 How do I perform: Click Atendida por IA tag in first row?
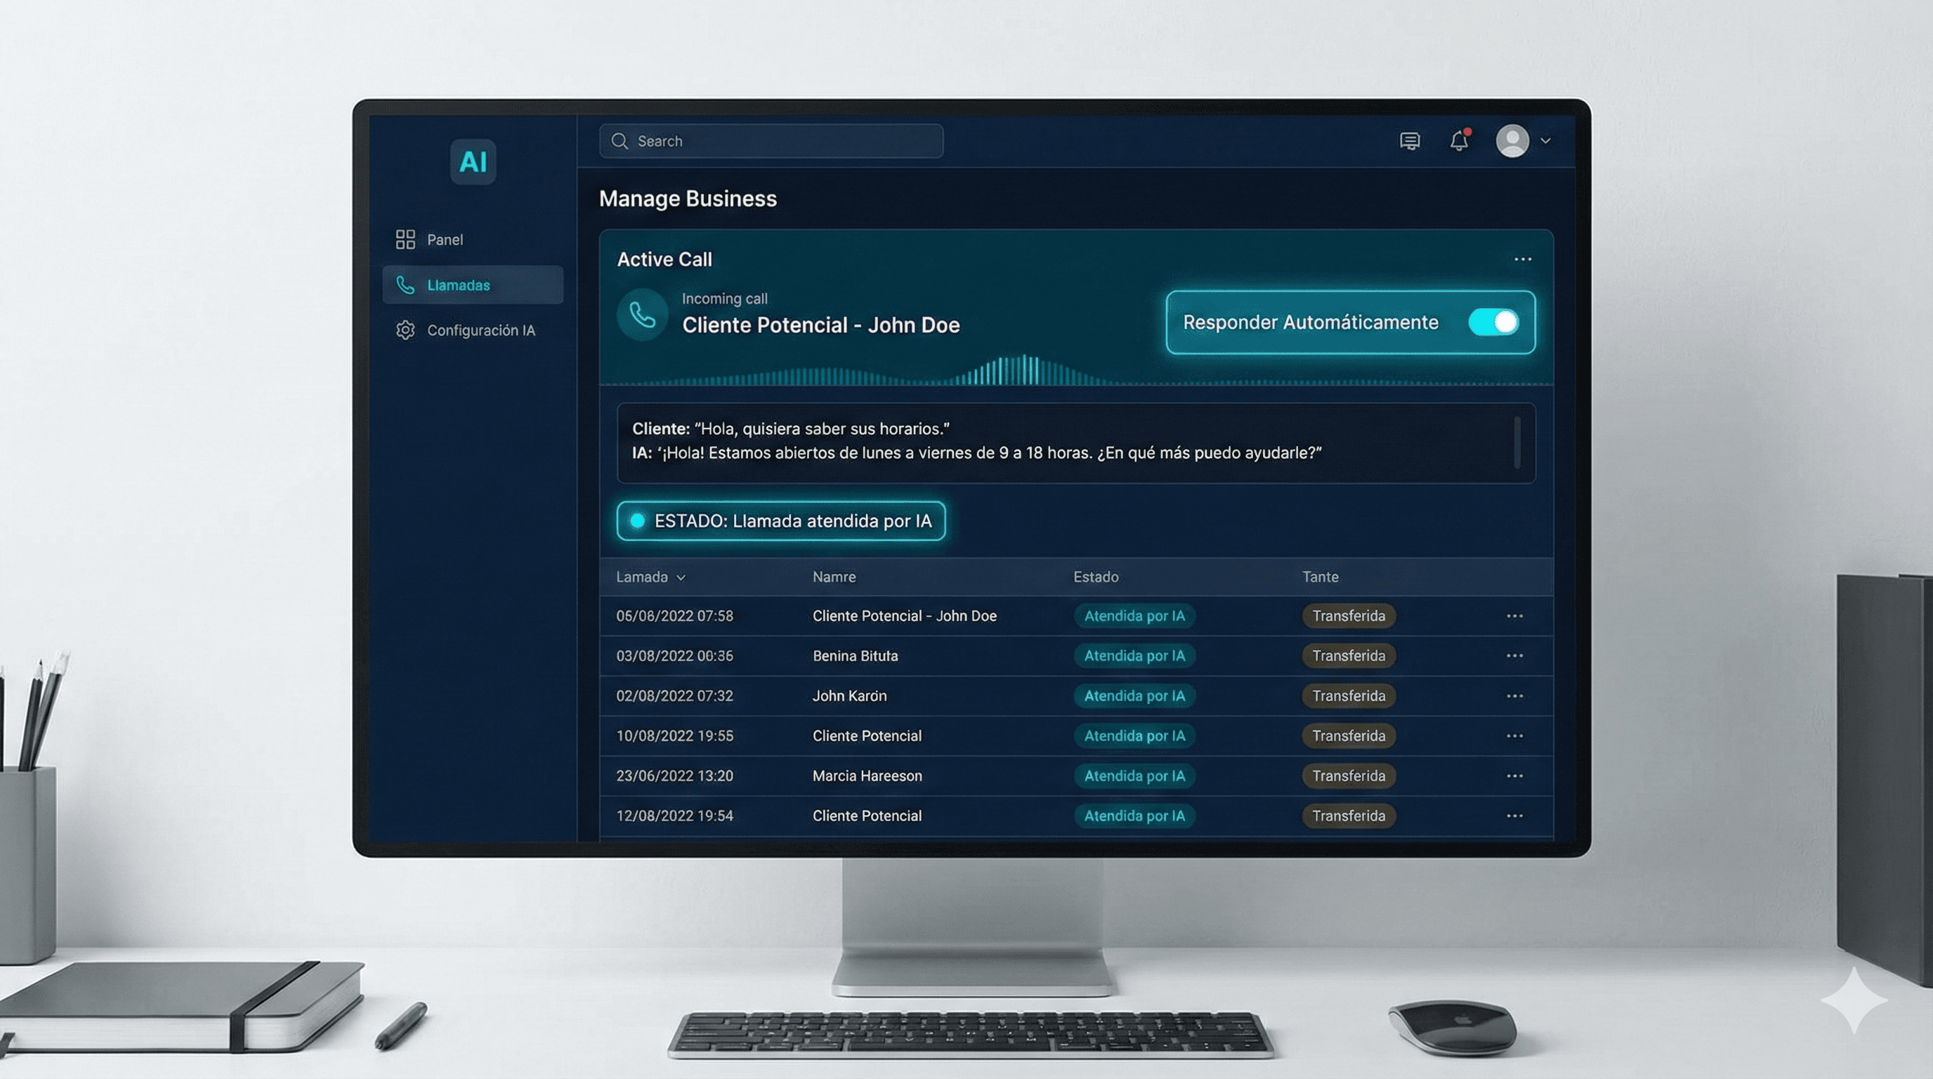(1134, 616)
